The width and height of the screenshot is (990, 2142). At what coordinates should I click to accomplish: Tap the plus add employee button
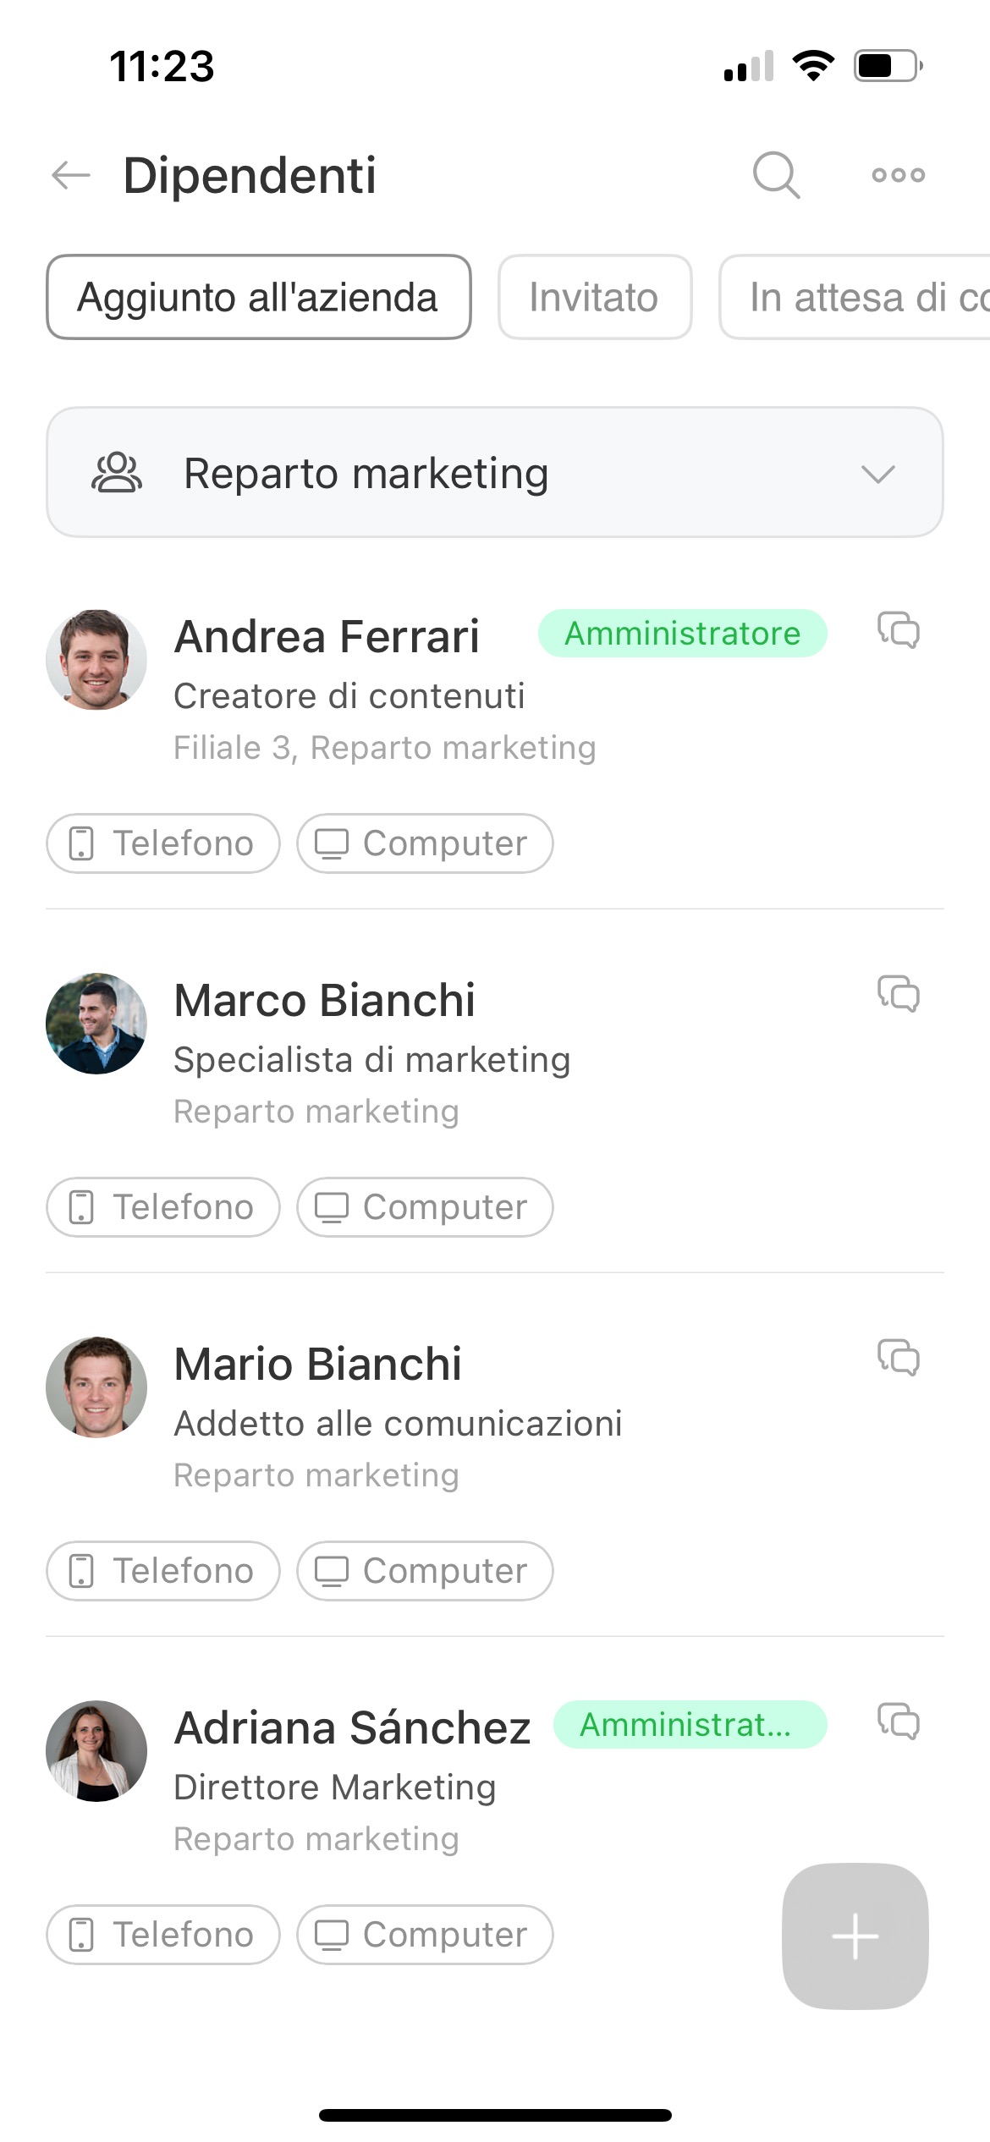coord(855,1936)
